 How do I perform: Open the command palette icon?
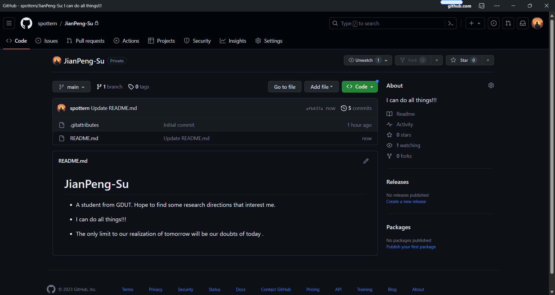tap(451, 23)
